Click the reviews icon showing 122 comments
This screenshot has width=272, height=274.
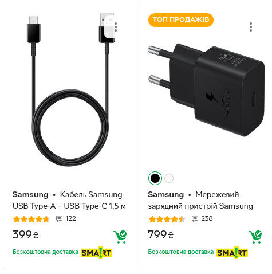tap(59, 218)
